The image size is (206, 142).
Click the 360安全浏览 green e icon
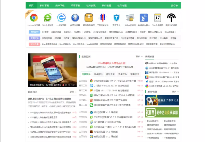[48, 18]
